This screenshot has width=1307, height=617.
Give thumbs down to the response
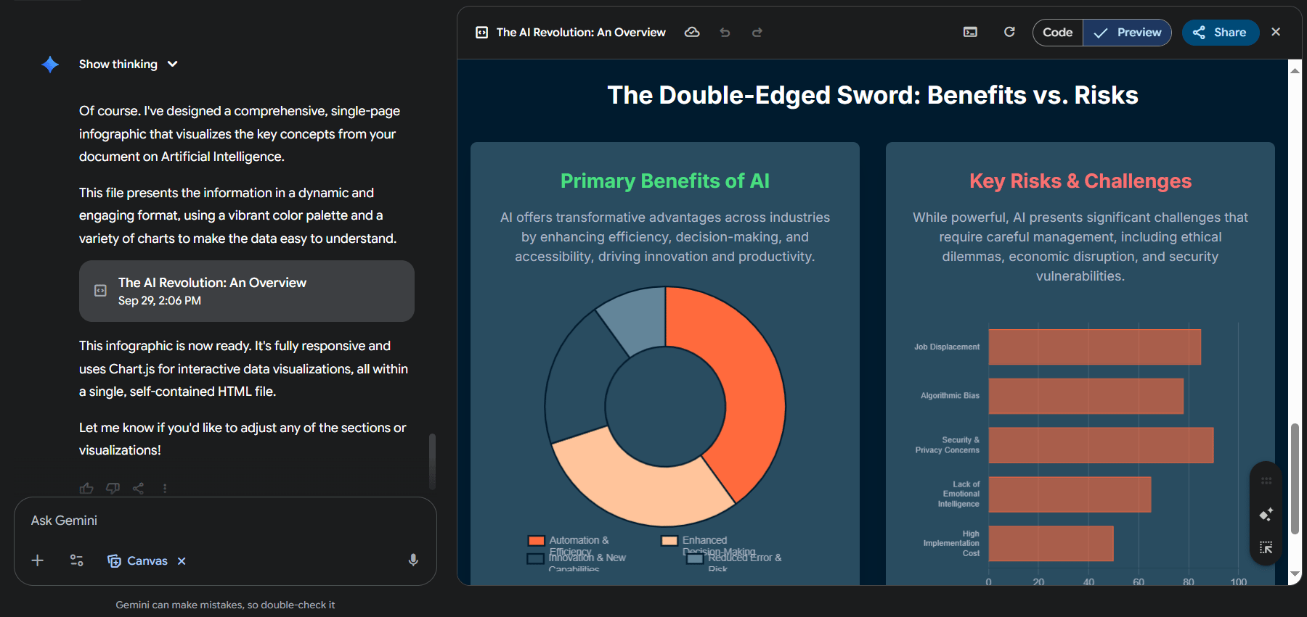(113, 488)
